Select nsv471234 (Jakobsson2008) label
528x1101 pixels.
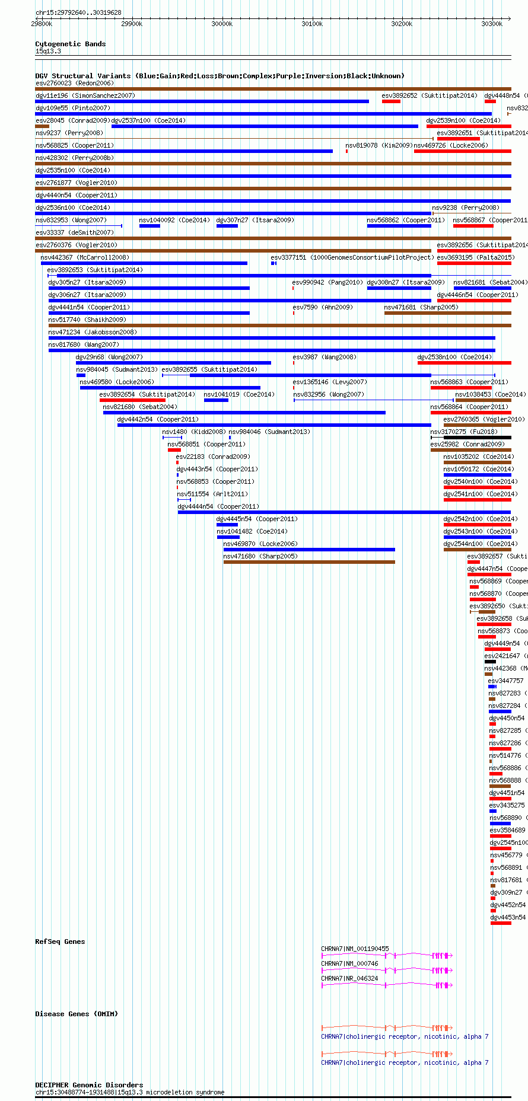click(x=93, y=332)
